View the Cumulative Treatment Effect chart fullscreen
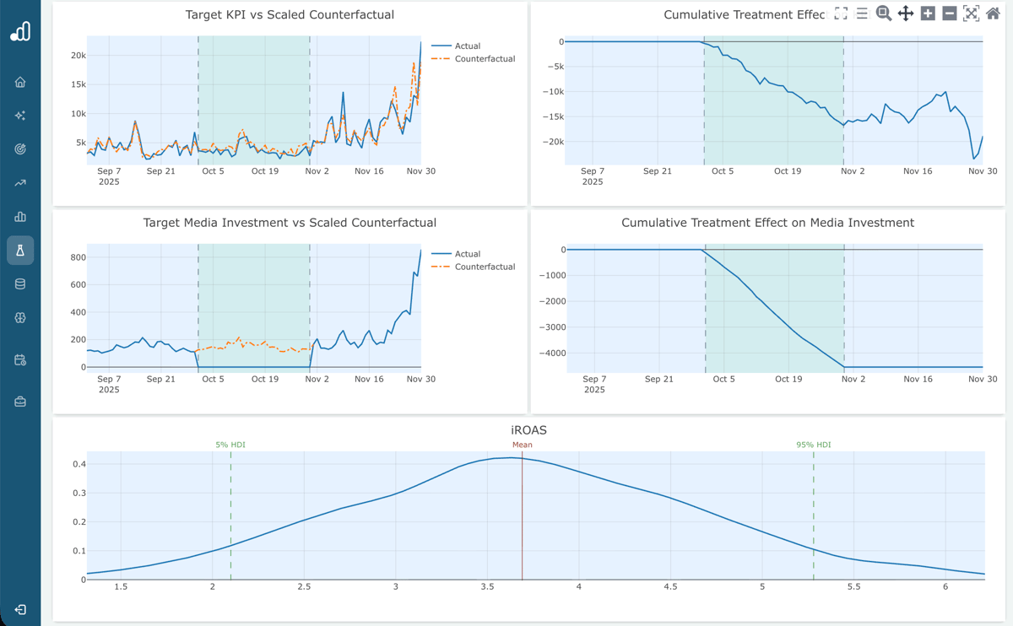The image size is (1013, 626). coord(841,13)
